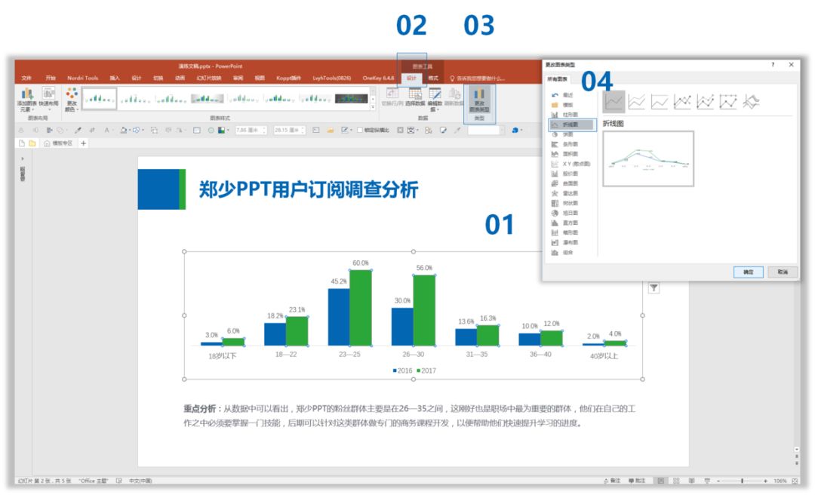Click the zoom-out minus at status bar

coord(718,481)
